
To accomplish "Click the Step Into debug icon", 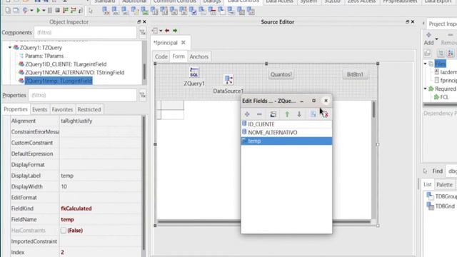I will point(65,11).
